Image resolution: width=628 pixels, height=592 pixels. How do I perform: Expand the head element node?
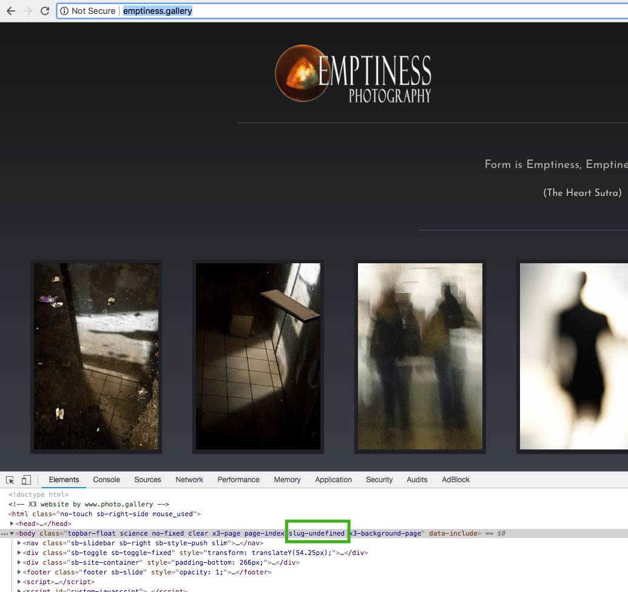click(12, 523)
